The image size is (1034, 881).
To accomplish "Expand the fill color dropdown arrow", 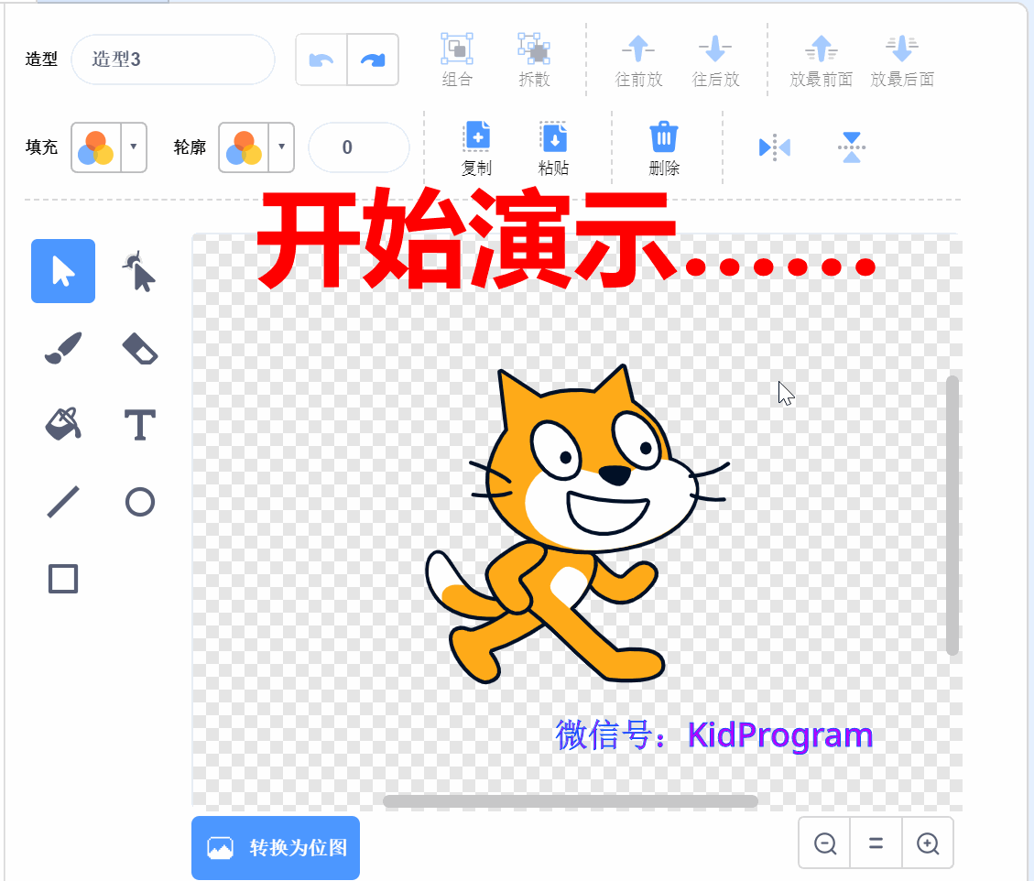I will (x=133, y=147).
